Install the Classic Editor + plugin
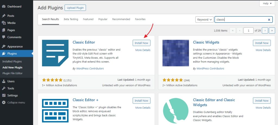278x125 pixels. [141, 101]
